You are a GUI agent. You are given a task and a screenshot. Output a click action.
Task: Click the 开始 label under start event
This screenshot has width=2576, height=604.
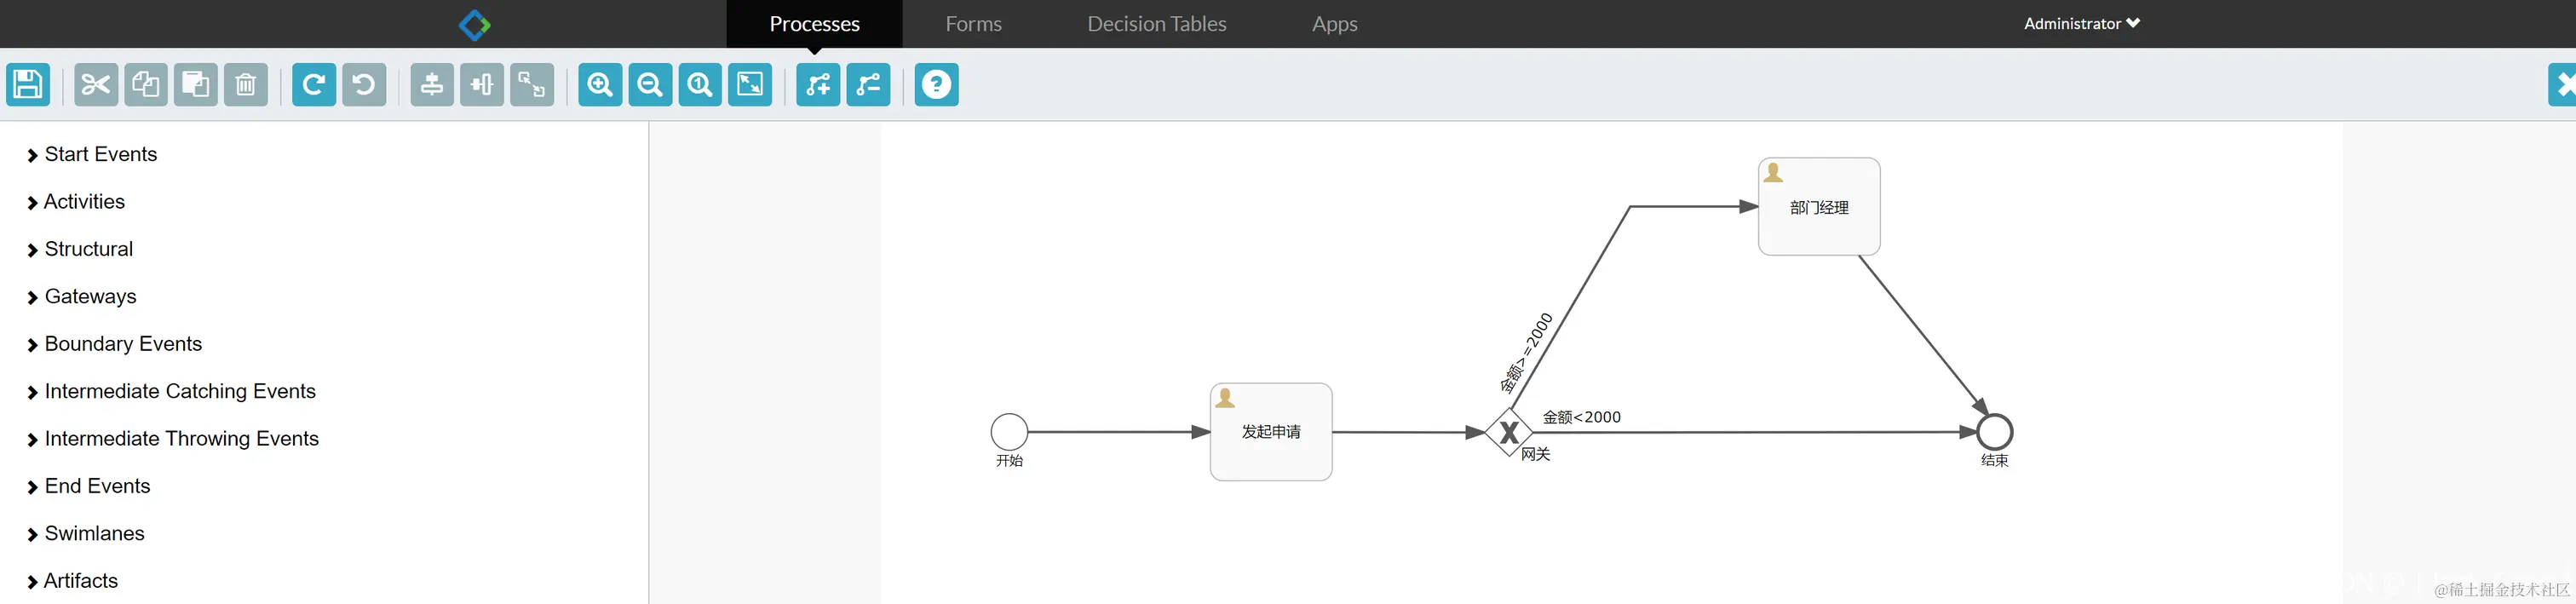point(1009,461)
